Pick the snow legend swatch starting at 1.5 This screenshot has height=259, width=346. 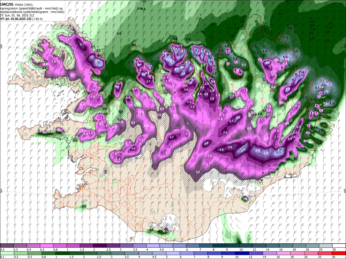coord(86,246)
